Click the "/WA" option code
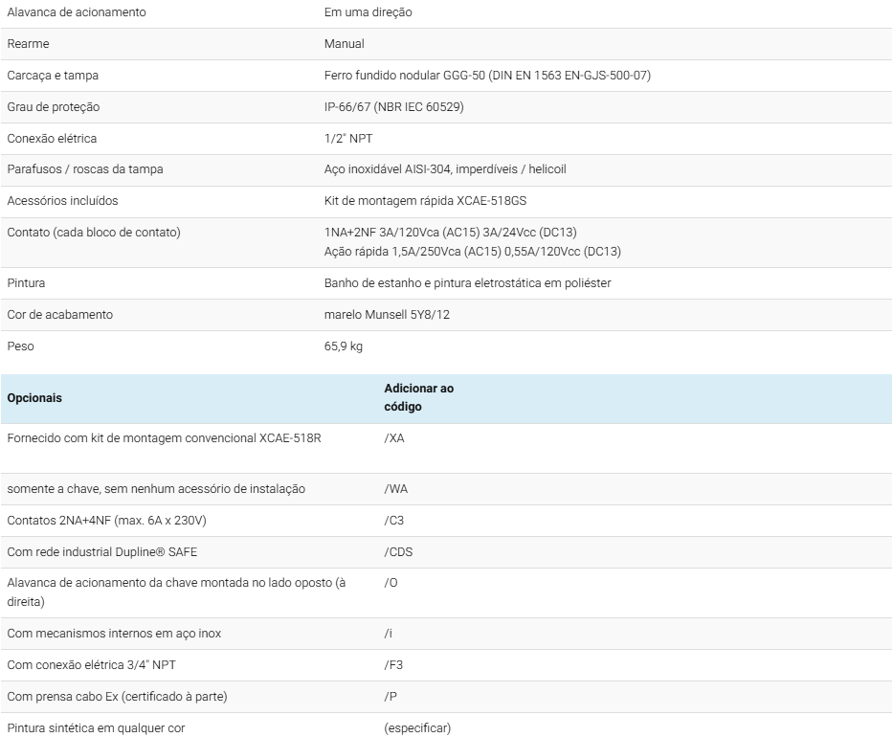 [395, 489]
